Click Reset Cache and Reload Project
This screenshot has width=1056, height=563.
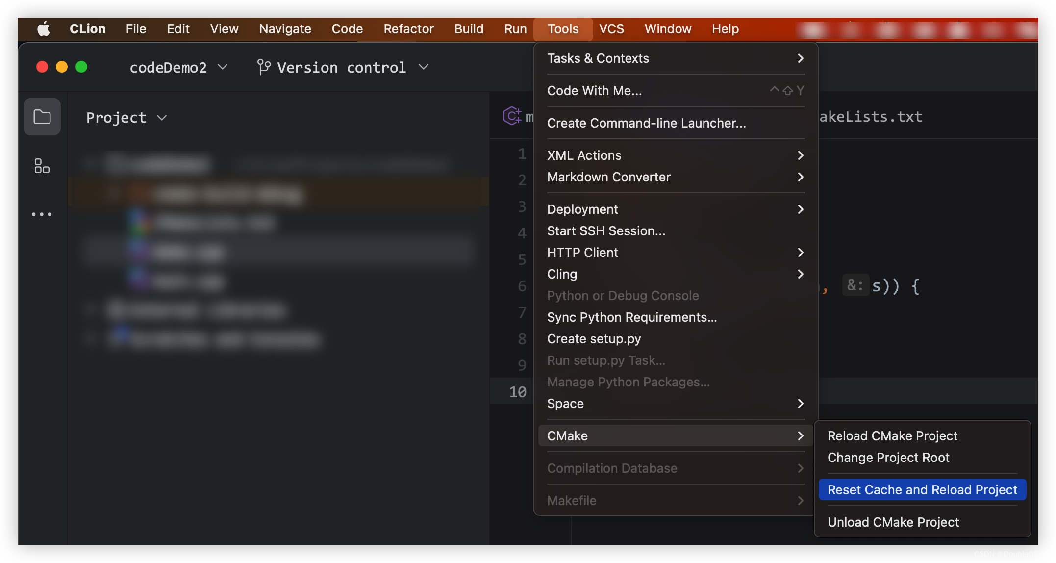pos(923,489)
